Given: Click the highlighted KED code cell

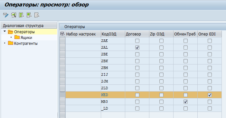Looking at the screenshot, I should (x=113, y=95).
